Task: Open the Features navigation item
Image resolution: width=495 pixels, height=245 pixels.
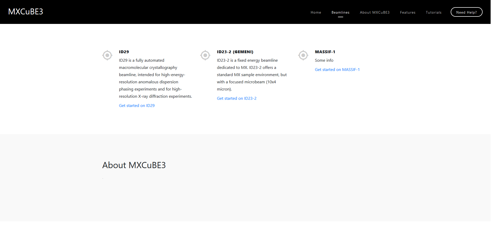Action: pos(408,12)
